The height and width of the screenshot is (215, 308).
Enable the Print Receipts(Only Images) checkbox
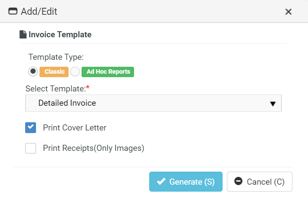point(31,148)
